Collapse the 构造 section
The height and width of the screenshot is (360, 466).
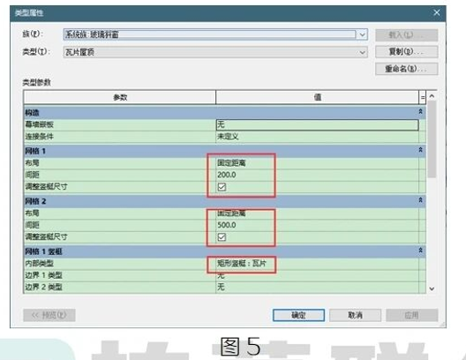tap(420, 112)
